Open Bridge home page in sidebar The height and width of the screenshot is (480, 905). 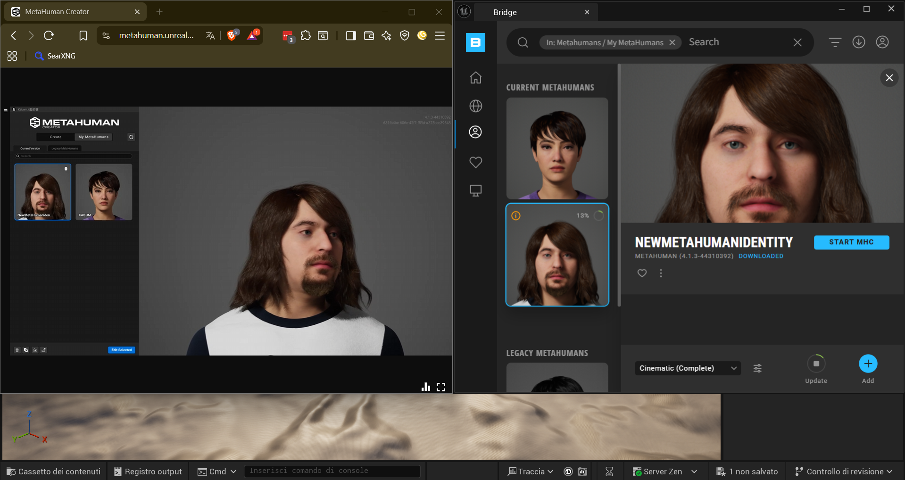point(475,78)
